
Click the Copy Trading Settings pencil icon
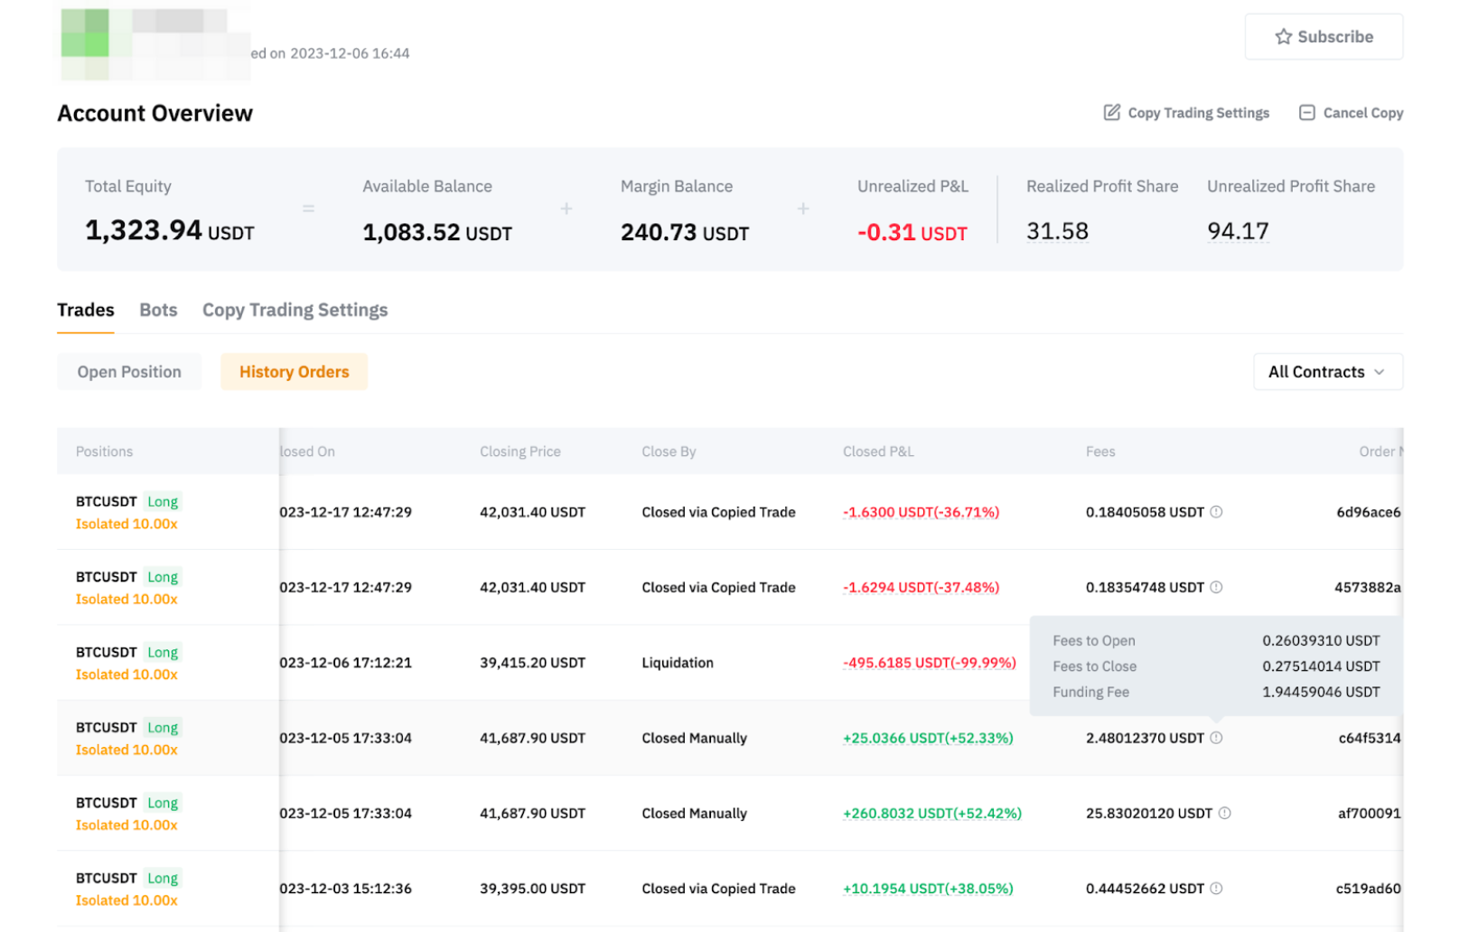click(1111, 112)
